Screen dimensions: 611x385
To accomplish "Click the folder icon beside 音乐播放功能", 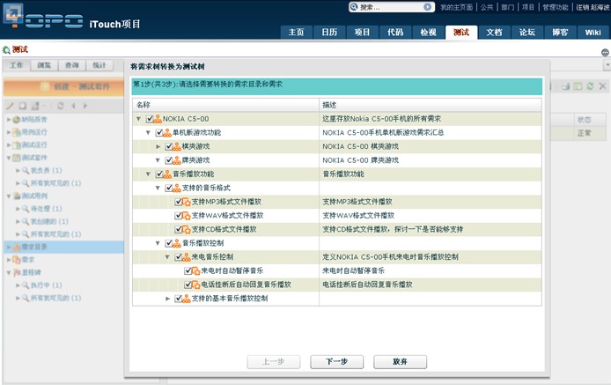I will [167, 174].
